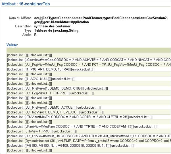Select the JUt_PrefView row with ACCUEI

tap(89, 108)
